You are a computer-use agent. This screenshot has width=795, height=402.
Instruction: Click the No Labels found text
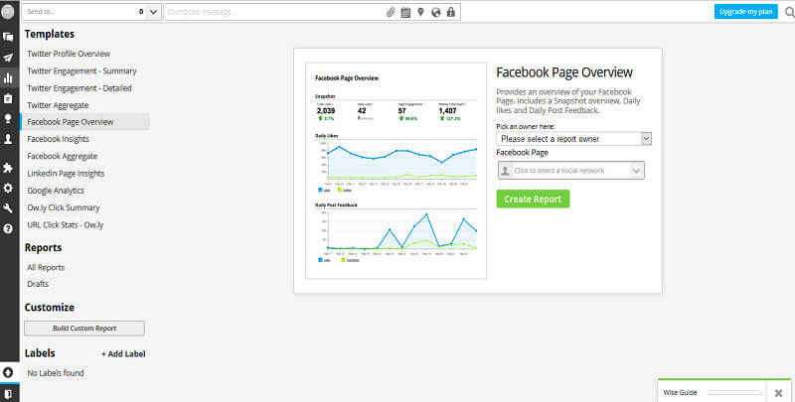[56, 373]
